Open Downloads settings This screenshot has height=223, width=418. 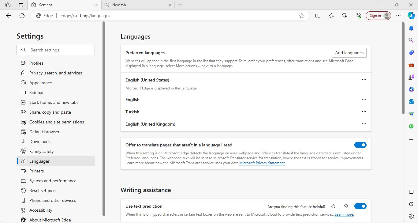tap(56, 142)
